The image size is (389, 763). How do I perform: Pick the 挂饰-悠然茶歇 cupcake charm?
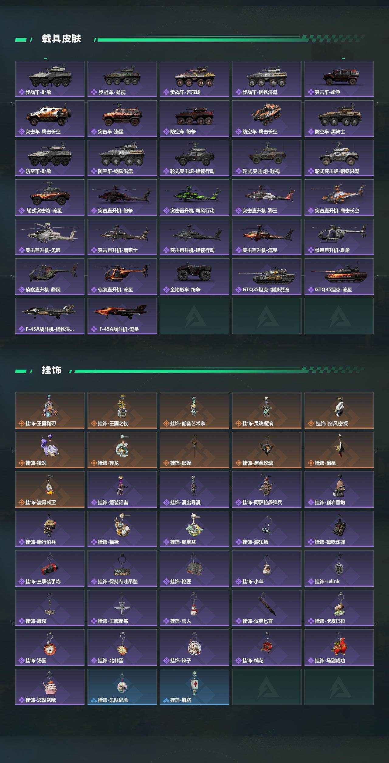[50, 687]
